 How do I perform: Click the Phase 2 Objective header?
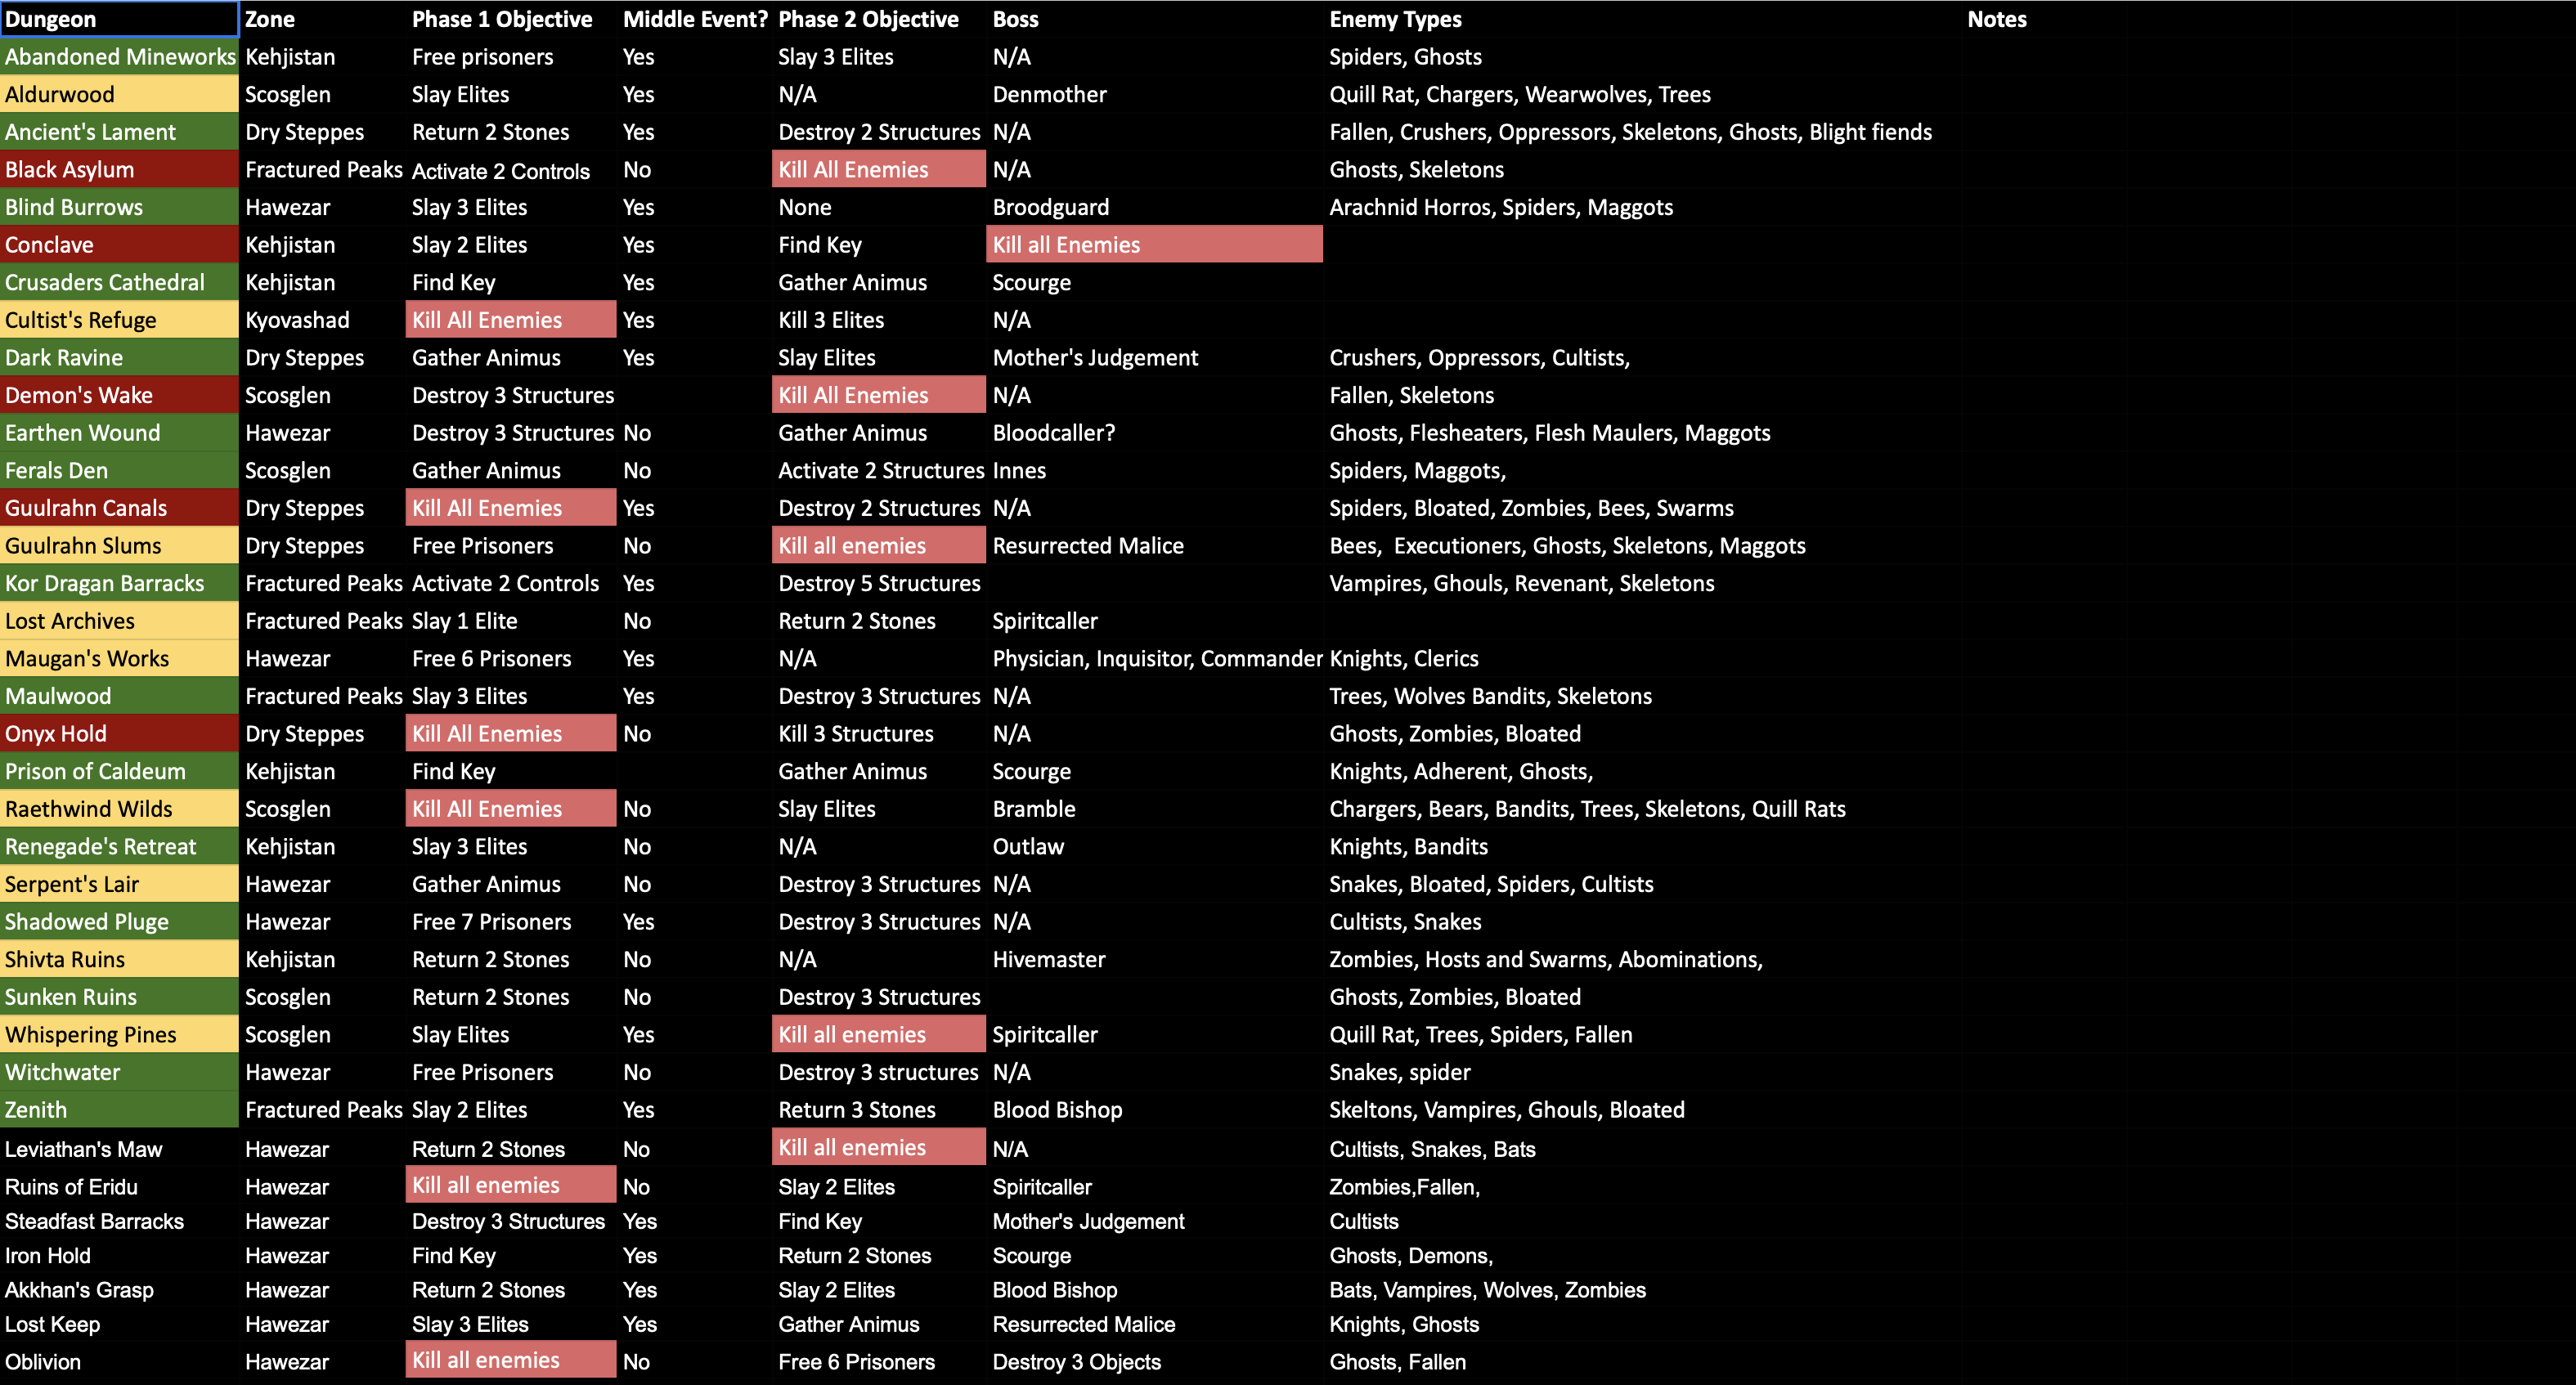870,19
